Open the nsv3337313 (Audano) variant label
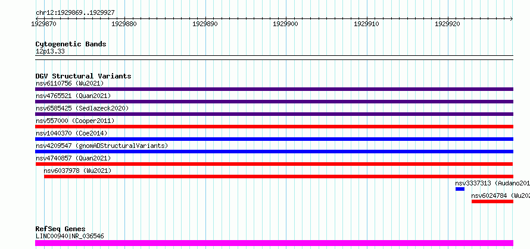This screenshot has height=249, width=530. pyautogui.click(x=492, y=183)
